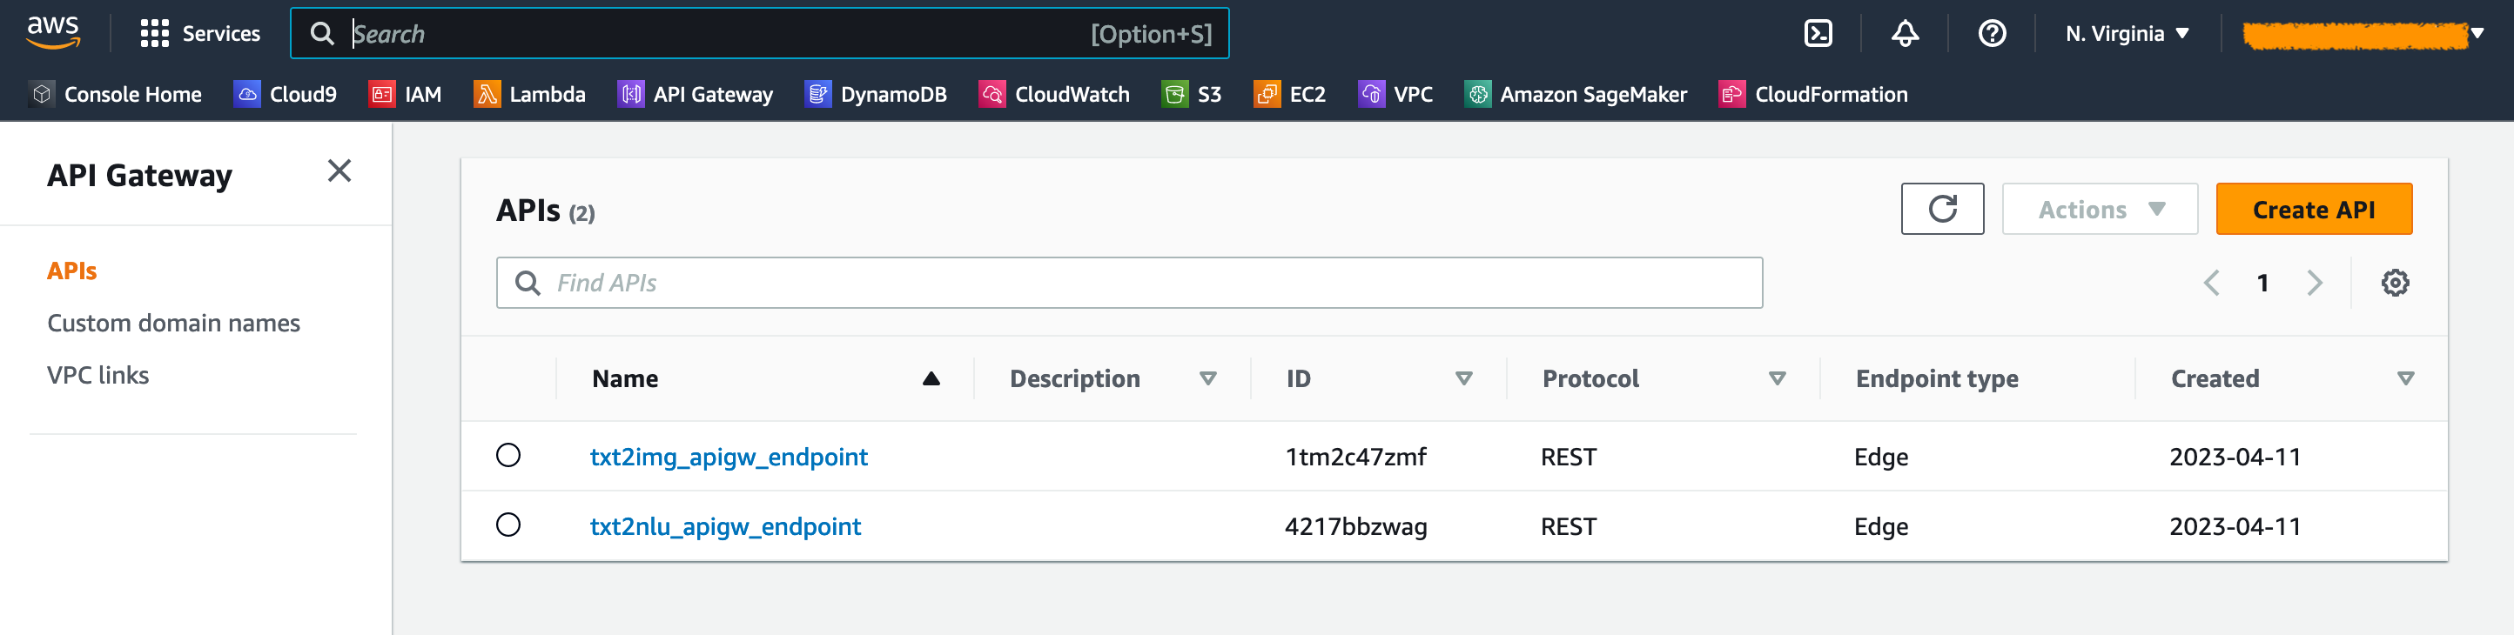Select the txt2img_apigw_endpoint radio button
Viewport: 2514px width, 635px height.
click(508, 456)
